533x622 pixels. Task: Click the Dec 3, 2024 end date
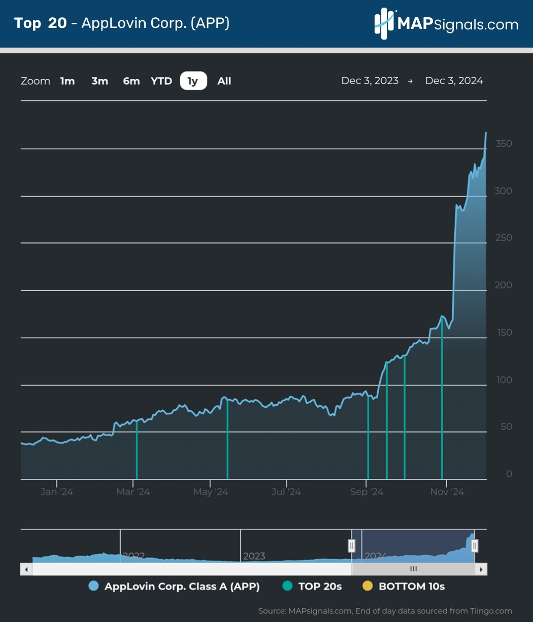click(x=454, y=81)
